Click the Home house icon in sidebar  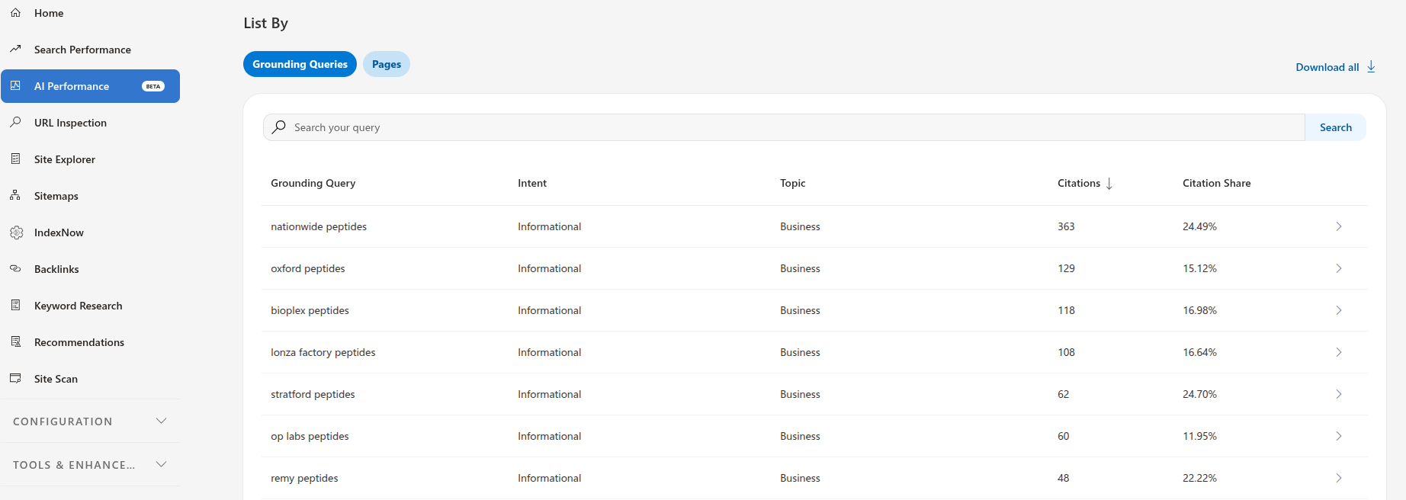click(x=15, y=13)
